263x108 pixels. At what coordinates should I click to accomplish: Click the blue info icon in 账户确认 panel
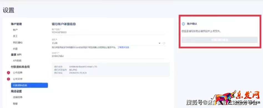[183, 24]
